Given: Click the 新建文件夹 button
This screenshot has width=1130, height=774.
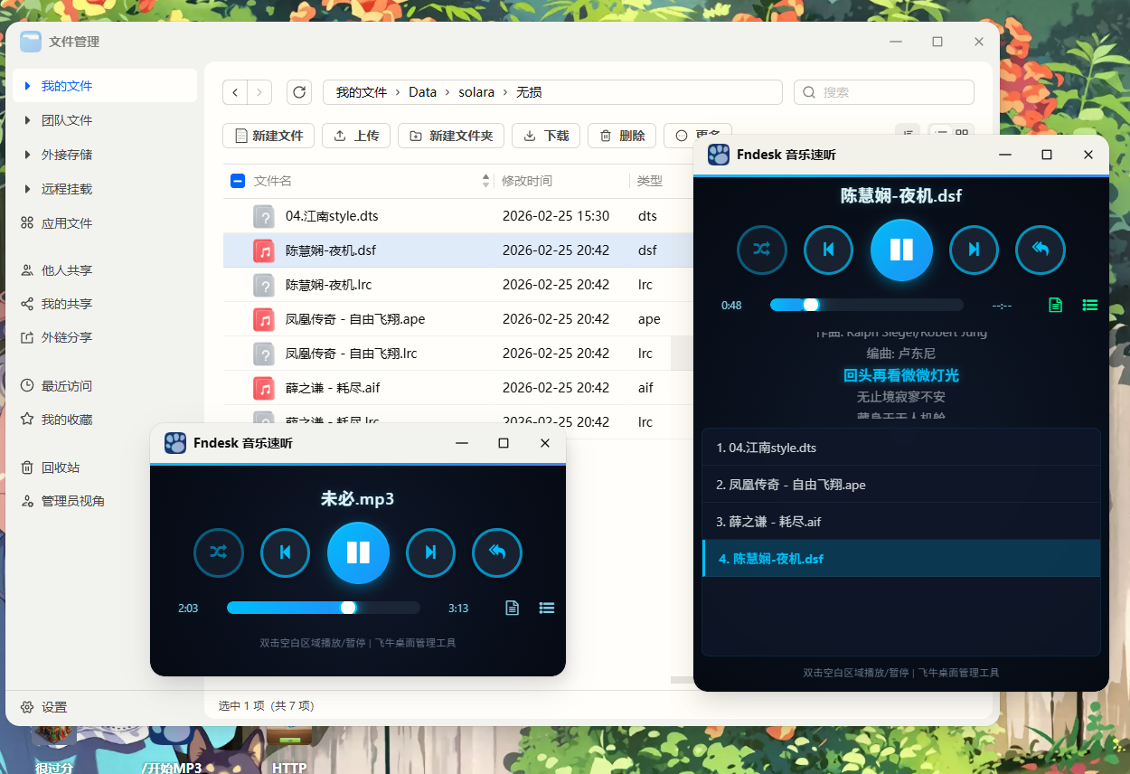Looking at the screenshot, I should (450, 136).
